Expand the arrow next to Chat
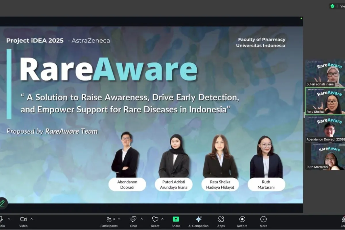This screenshot has height=230, width=345. (141, 219)
